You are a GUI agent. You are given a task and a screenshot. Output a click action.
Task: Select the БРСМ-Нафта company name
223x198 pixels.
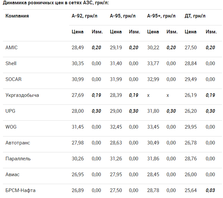pyautogui.click(x=20, y=190)
